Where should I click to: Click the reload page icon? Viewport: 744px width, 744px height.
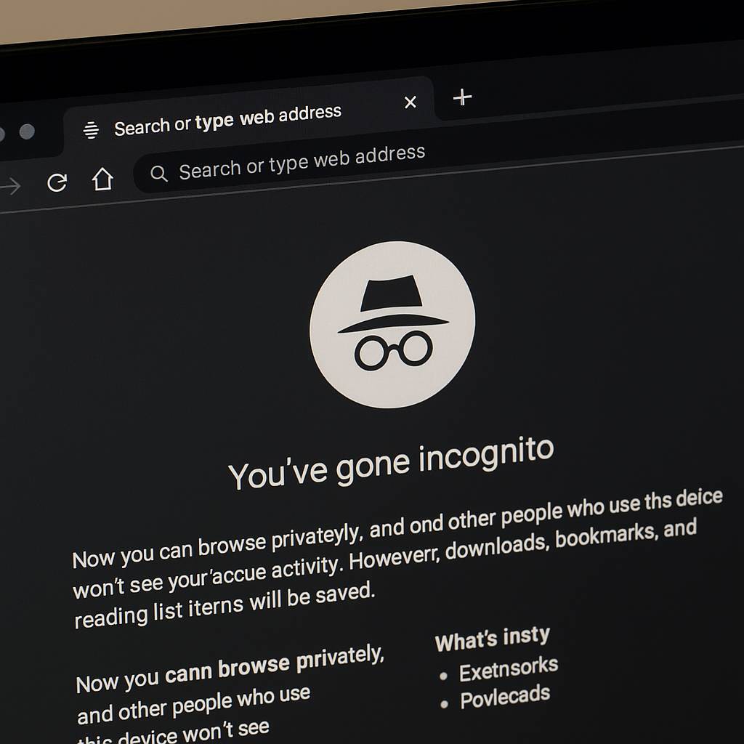coord(57,182)
